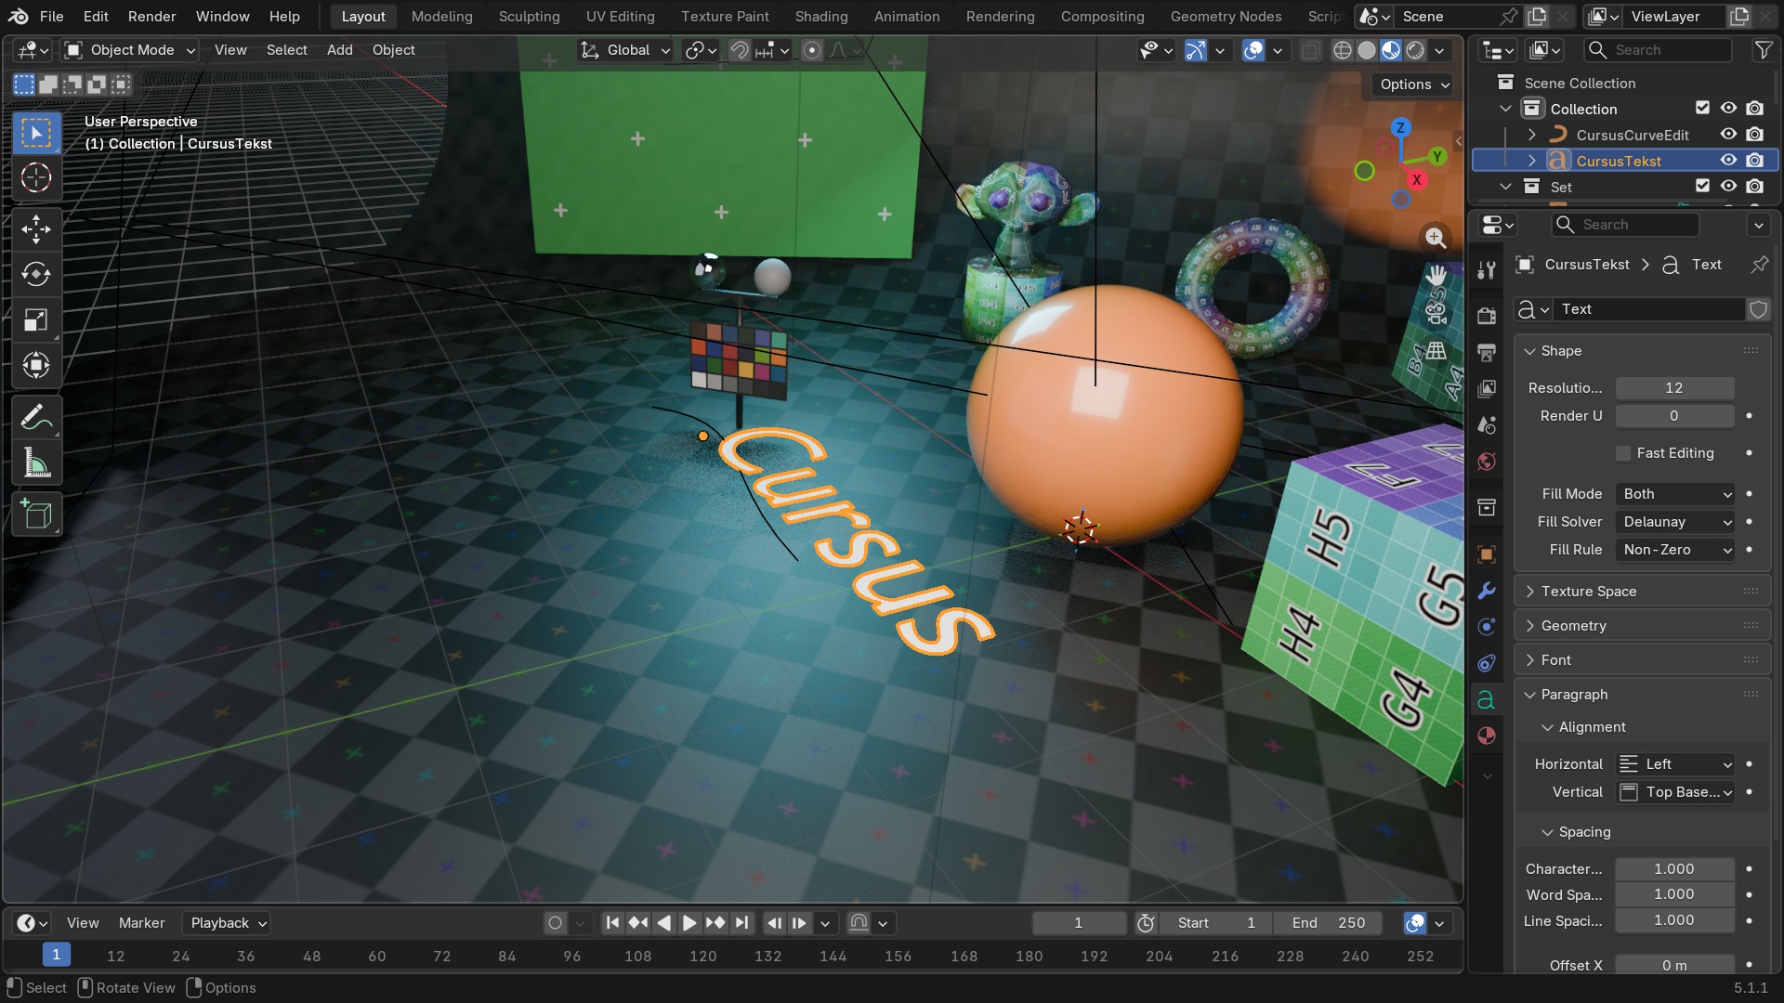Switch to Geometry Nodes workspace tab
The width and height of the screenshot is (1784, 1003).
tap(1226, 16)
